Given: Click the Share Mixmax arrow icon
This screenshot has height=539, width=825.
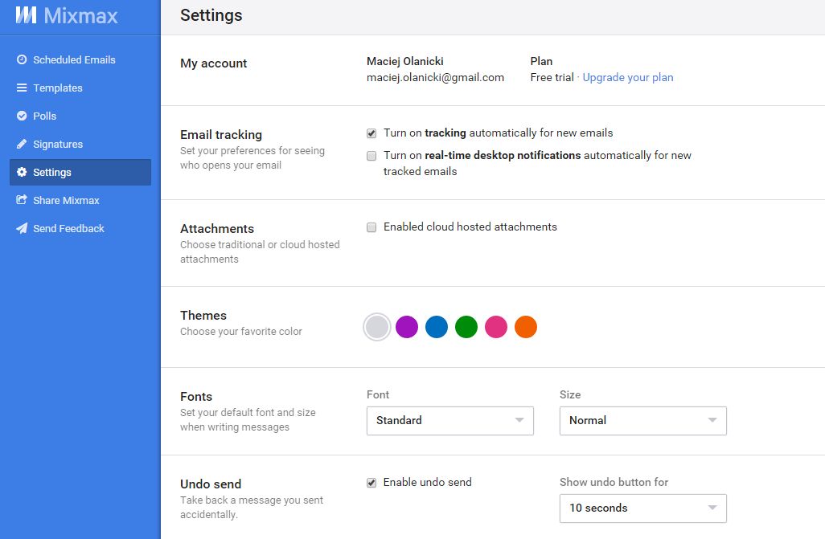Looking at the screenshot, I should (22, 201).
